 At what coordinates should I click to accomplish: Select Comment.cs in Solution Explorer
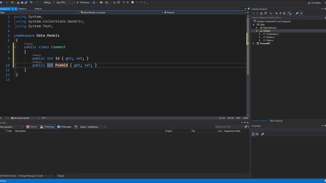coord(273,34)
